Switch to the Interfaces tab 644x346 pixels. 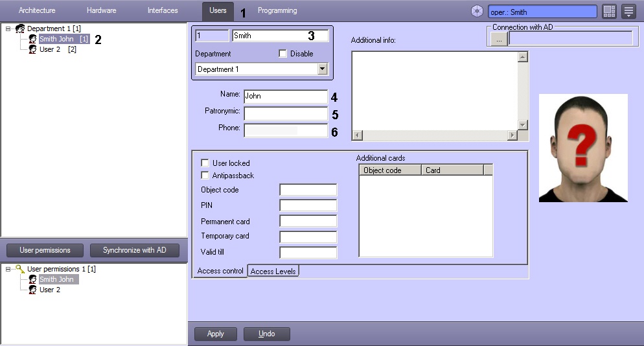(x=163, y=10)
